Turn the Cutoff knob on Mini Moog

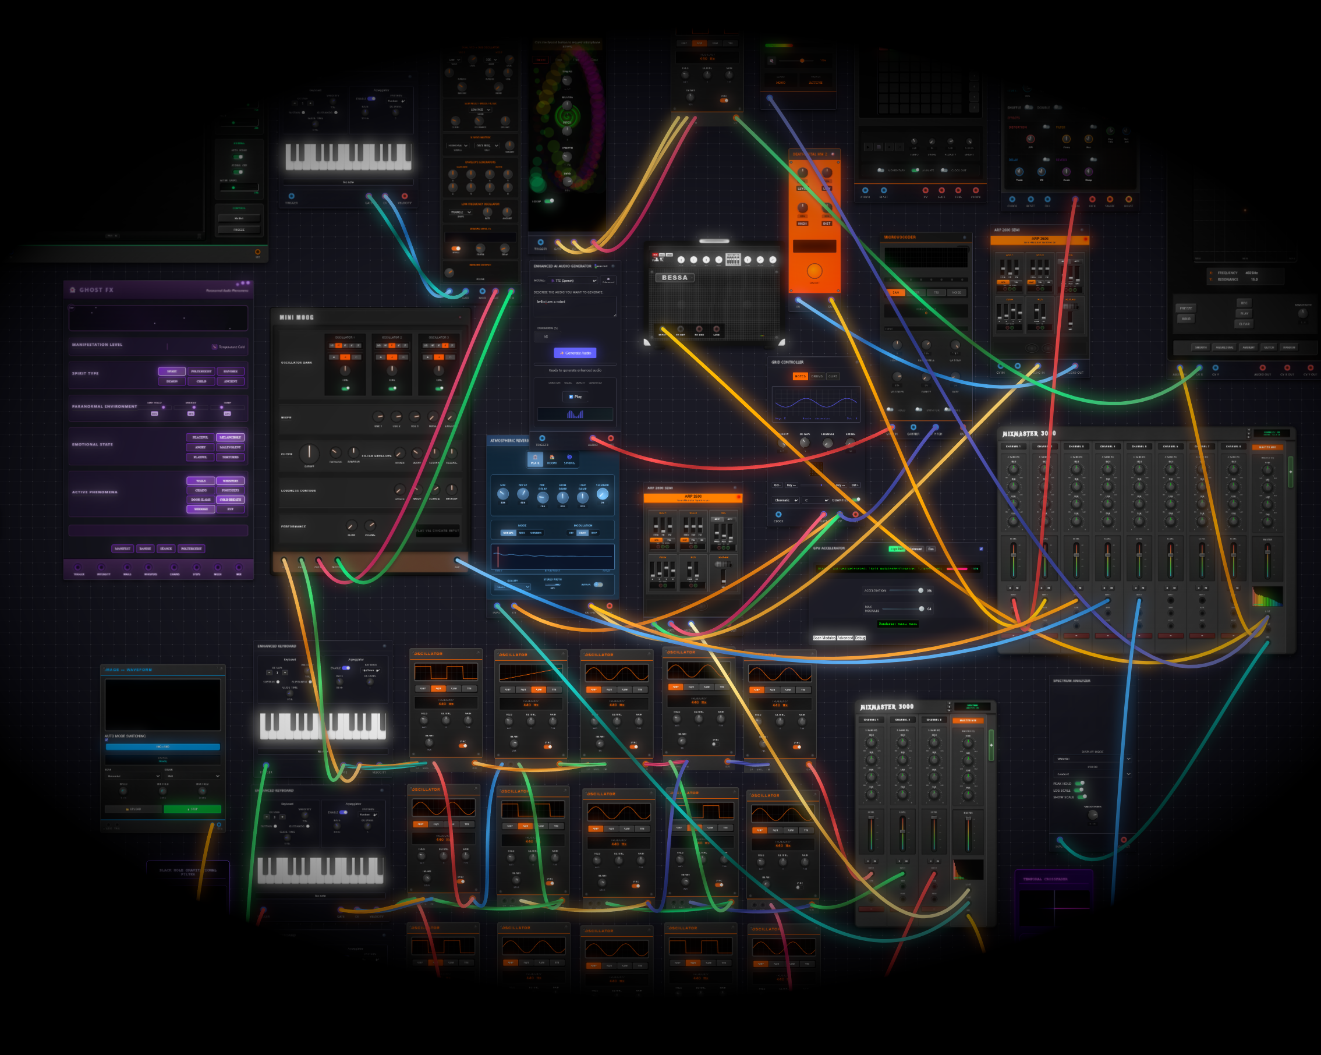coord(309,454)
